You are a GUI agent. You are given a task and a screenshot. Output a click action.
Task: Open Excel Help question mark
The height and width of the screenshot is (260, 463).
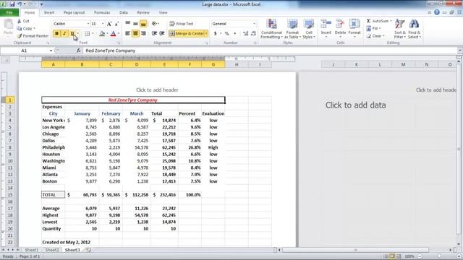pos(437,12)
